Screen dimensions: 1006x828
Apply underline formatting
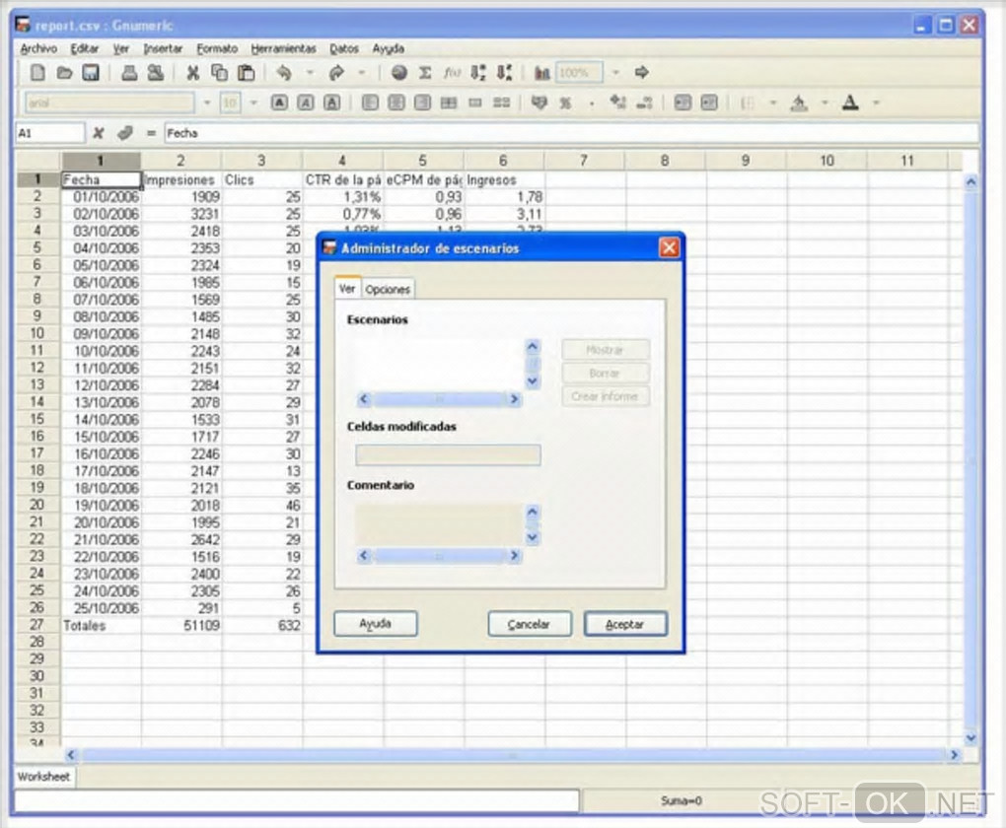[x=331, y=103]
